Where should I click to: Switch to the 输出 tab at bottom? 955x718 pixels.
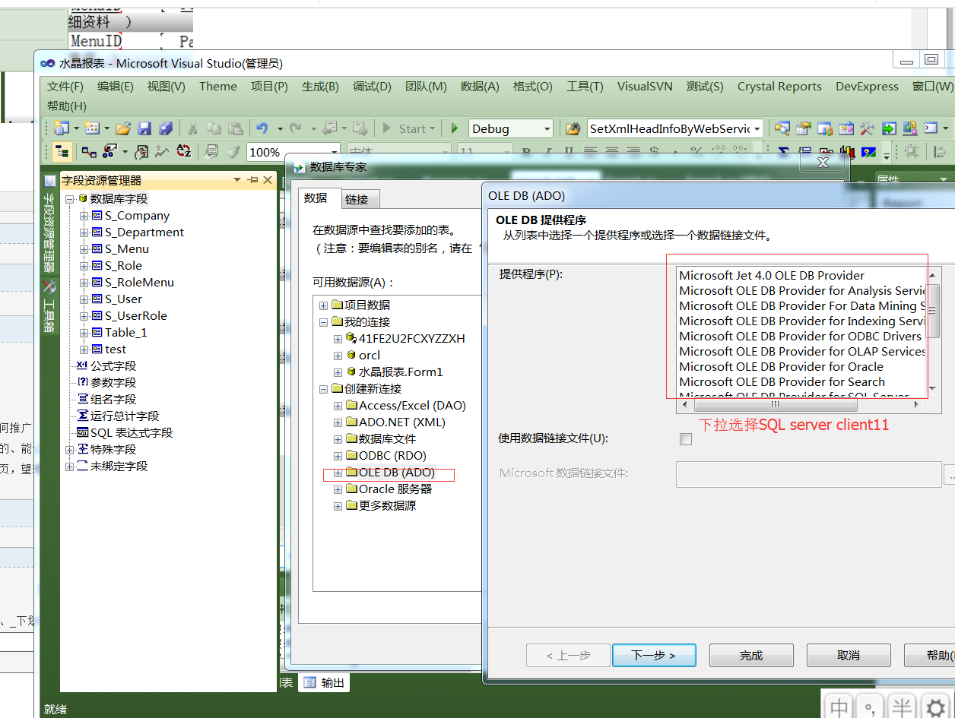(325, 683)
